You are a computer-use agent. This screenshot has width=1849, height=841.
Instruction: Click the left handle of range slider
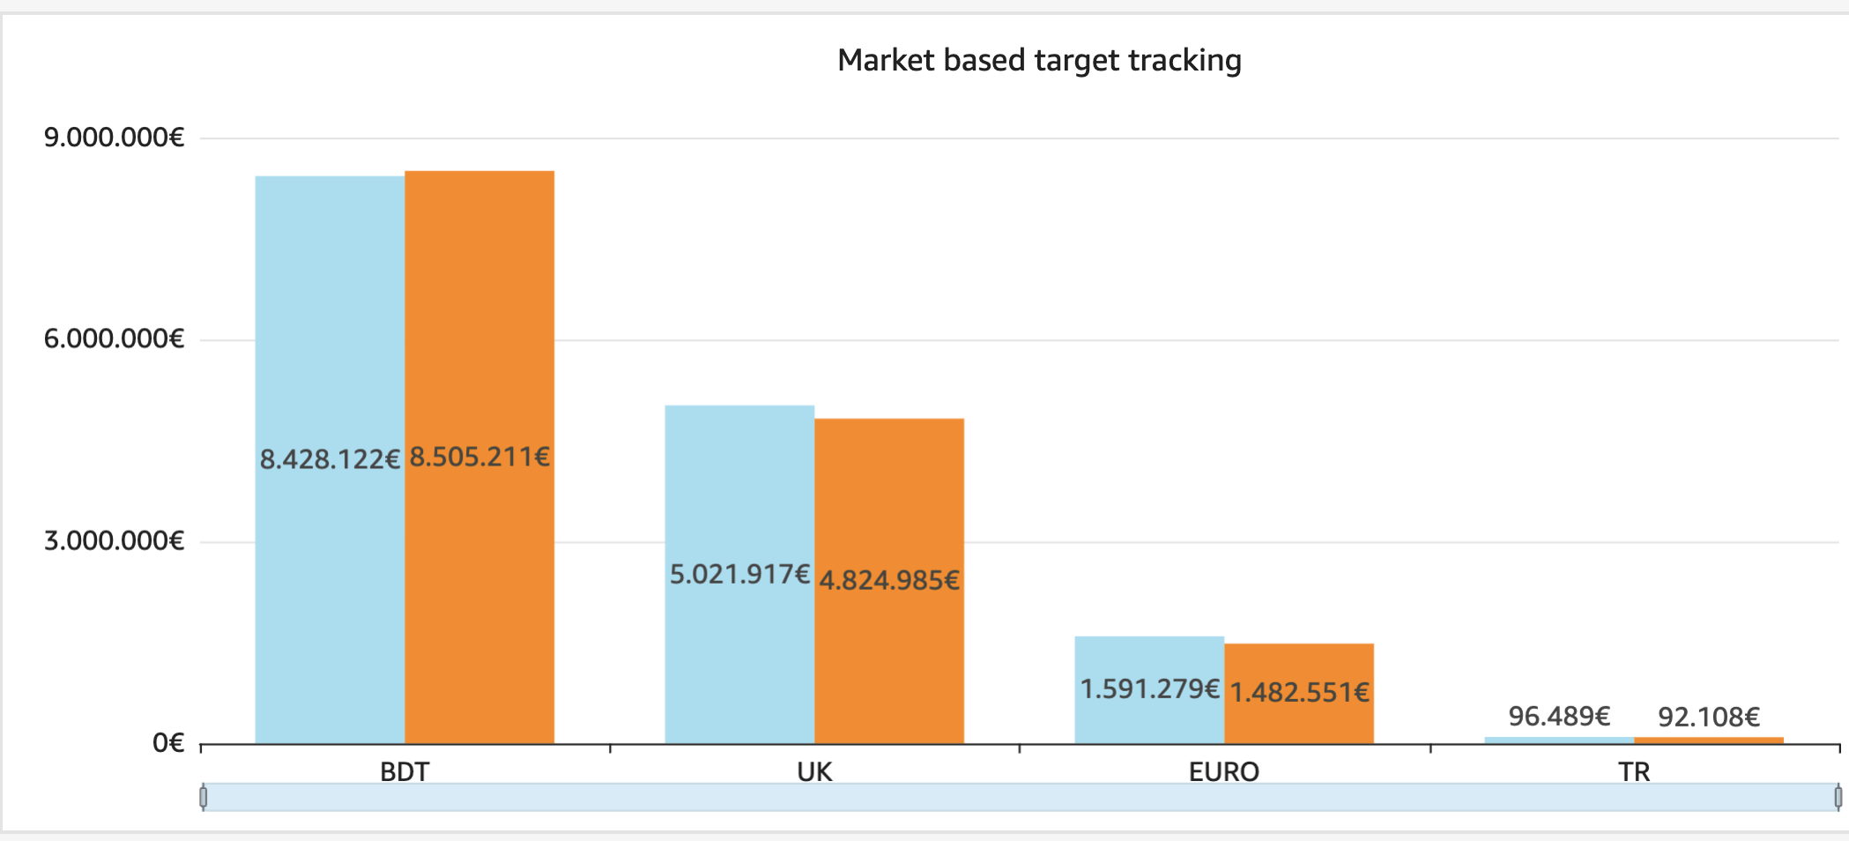(204, 797)
